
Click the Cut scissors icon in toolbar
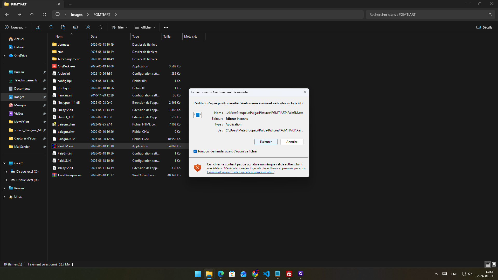(x=38, y=27)
